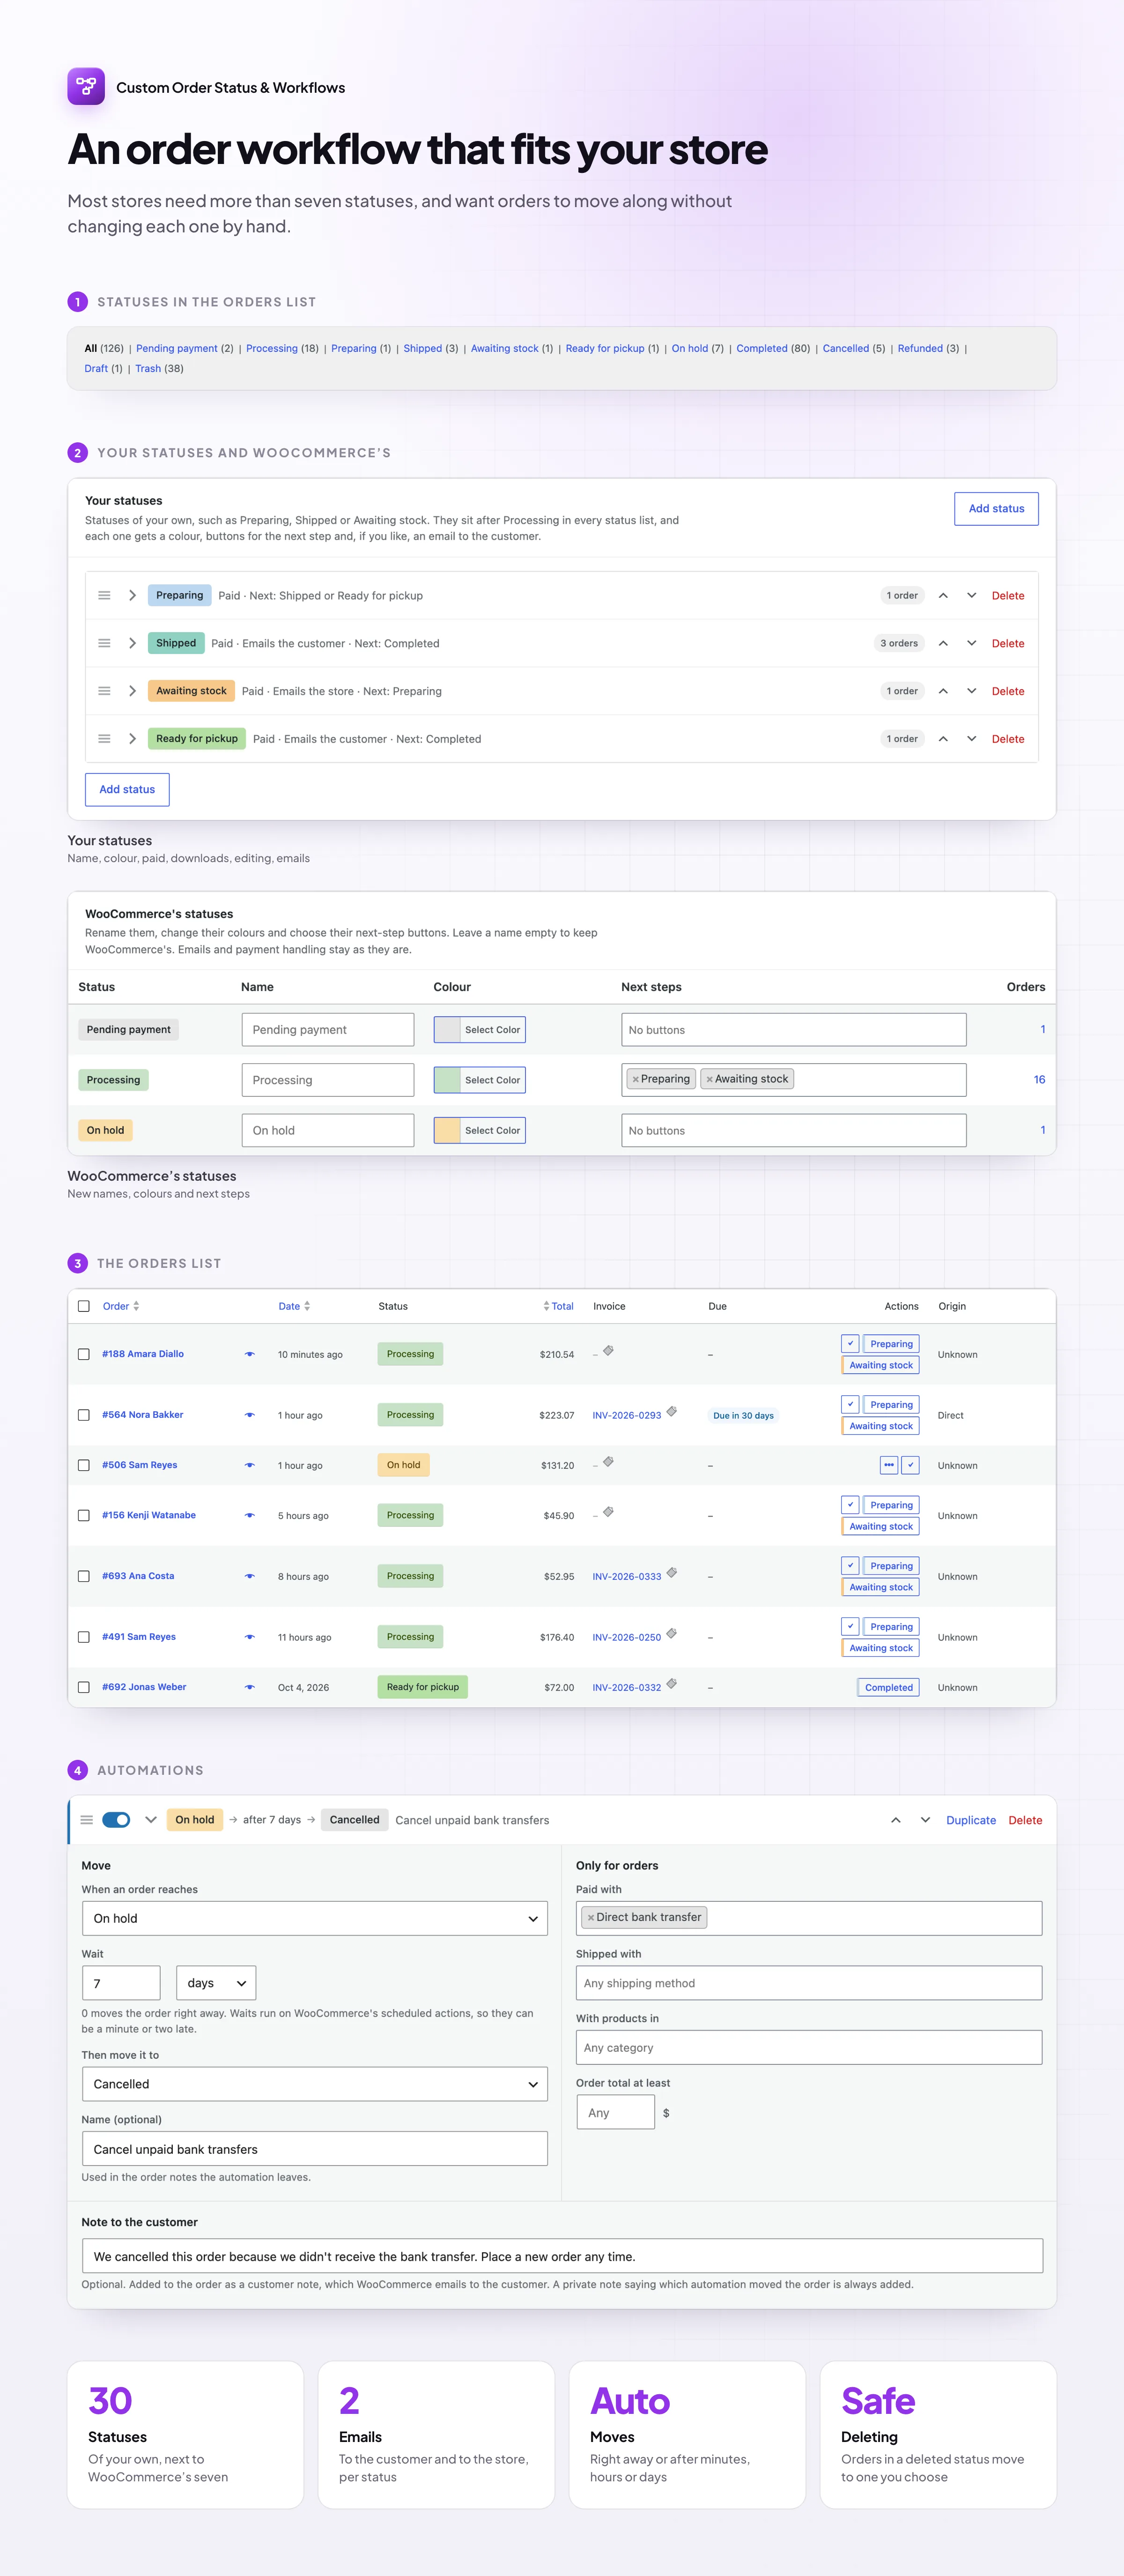Expand the Awaiting stock status row chevron
This screenshot has width=1124, height=2576.
[132, 691]
